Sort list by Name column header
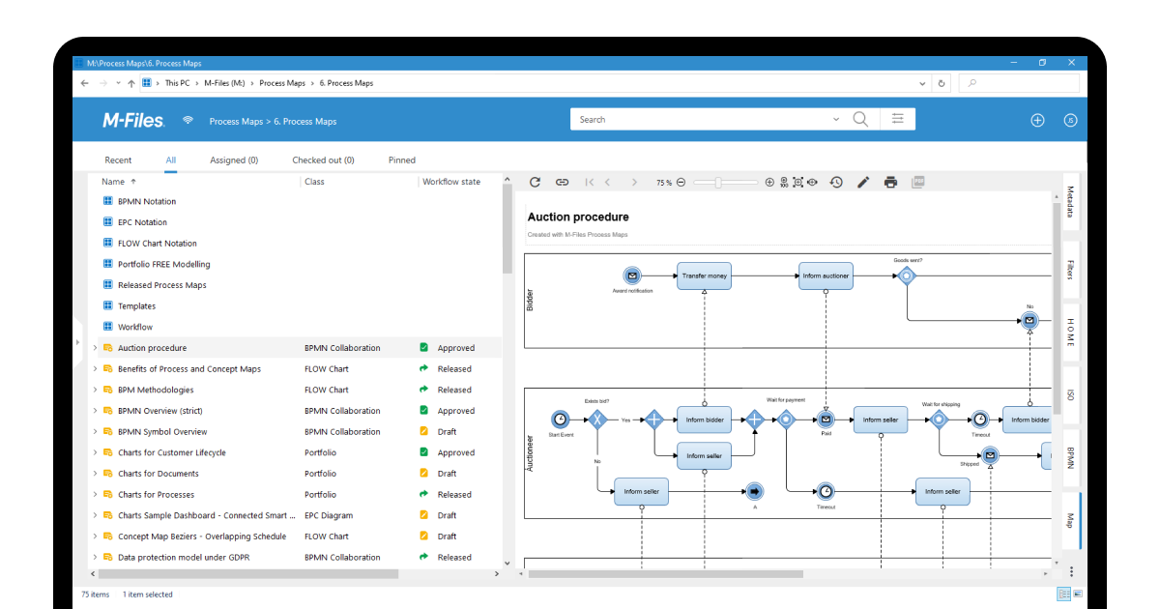Screen dimensions: 1160x609 point(113,182)
